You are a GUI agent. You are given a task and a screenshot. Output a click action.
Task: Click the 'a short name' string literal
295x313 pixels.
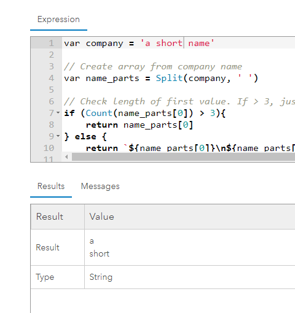pos(177,43)
